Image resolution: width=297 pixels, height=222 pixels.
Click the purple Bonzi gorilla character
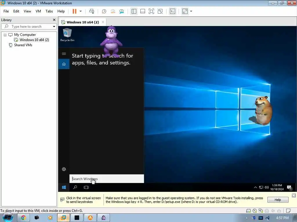(111, 41)
